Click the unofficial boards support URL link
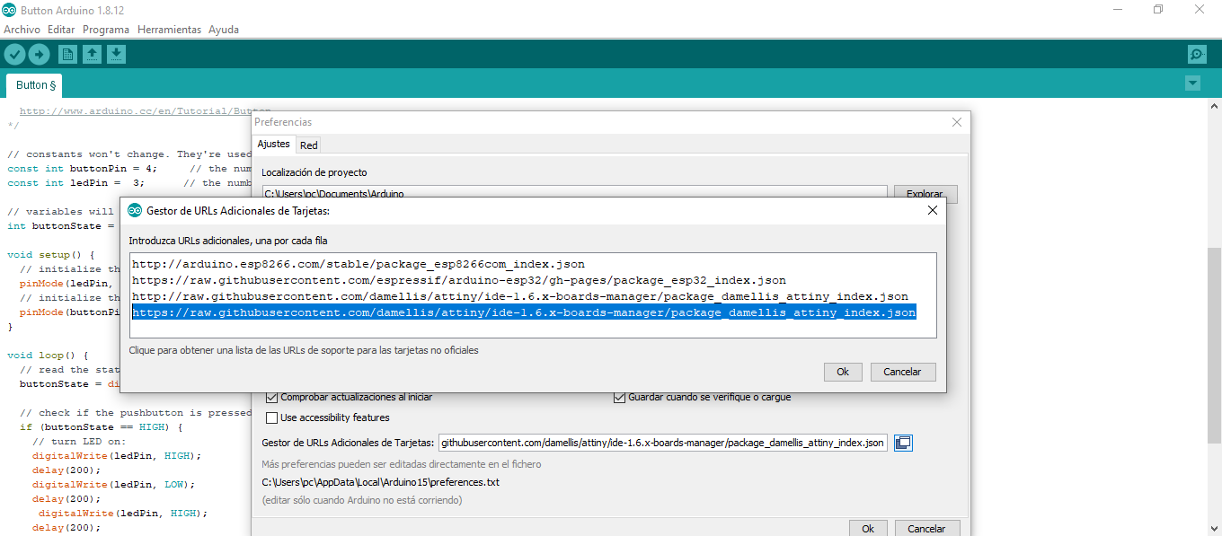 (304, 350)
